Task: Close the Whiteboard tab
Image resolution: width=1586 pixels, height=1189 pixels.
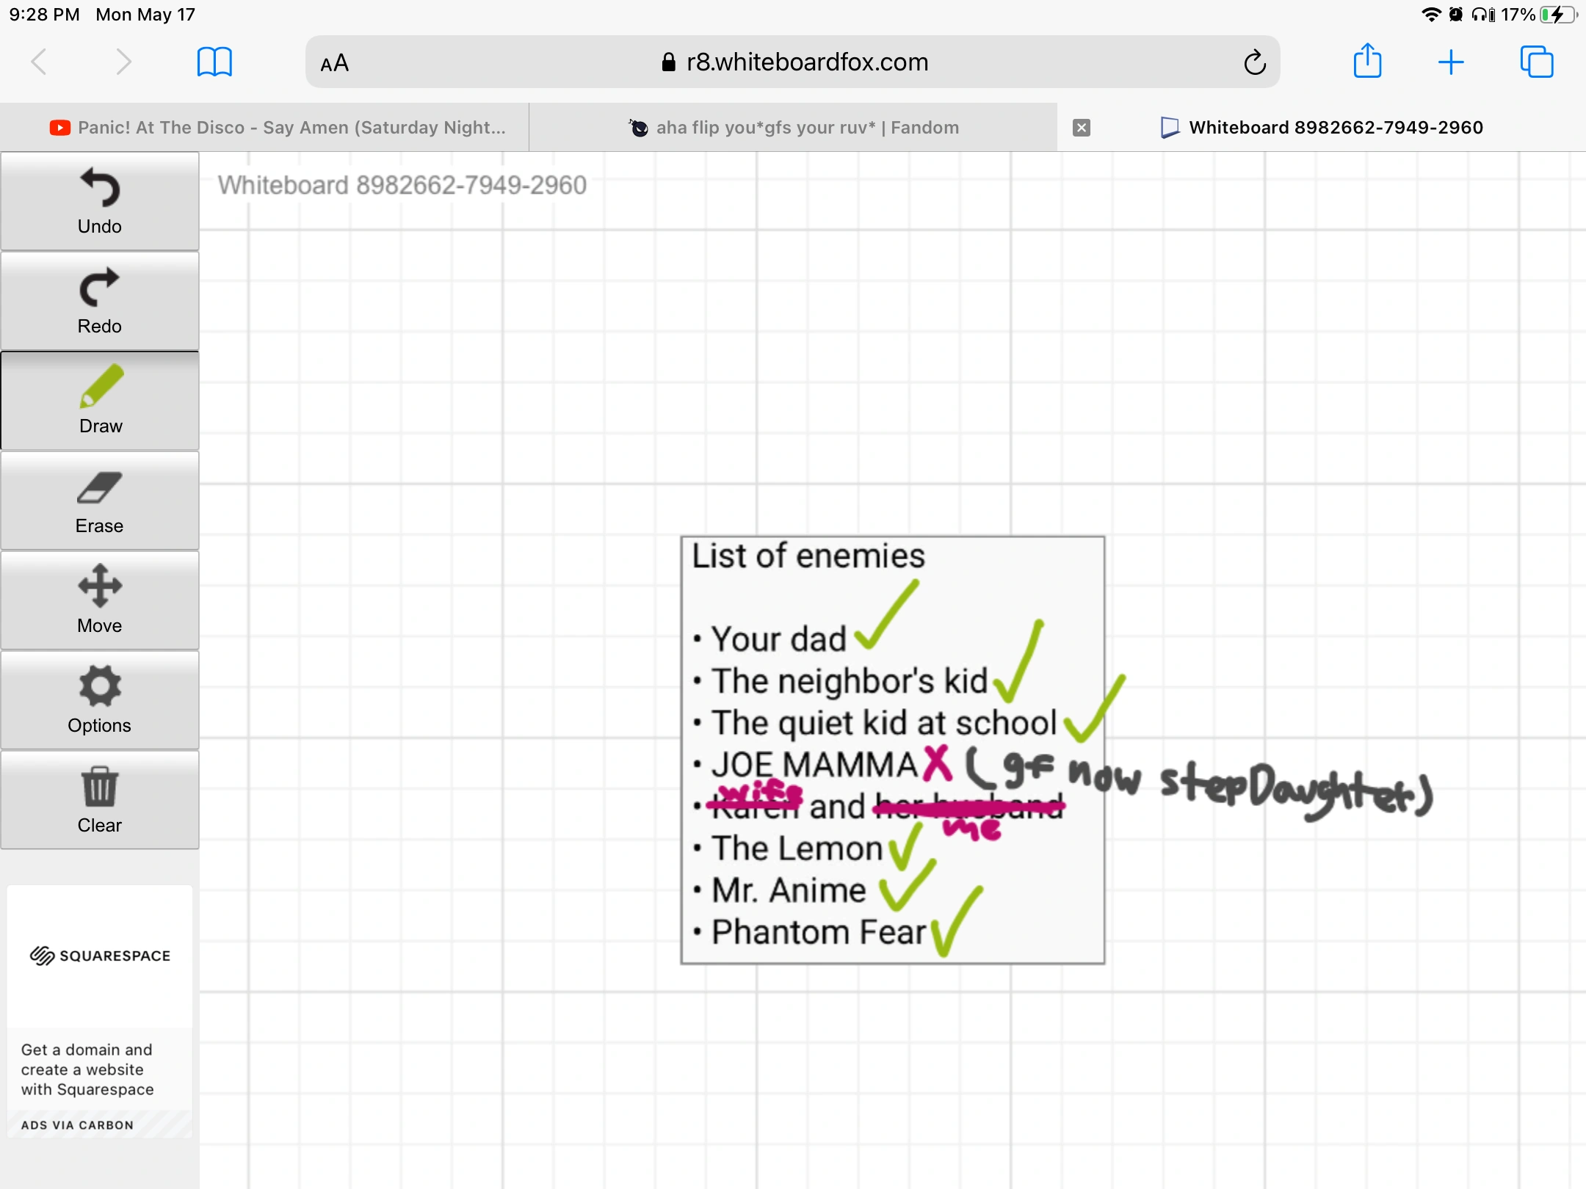Action: pos(1081,128)
